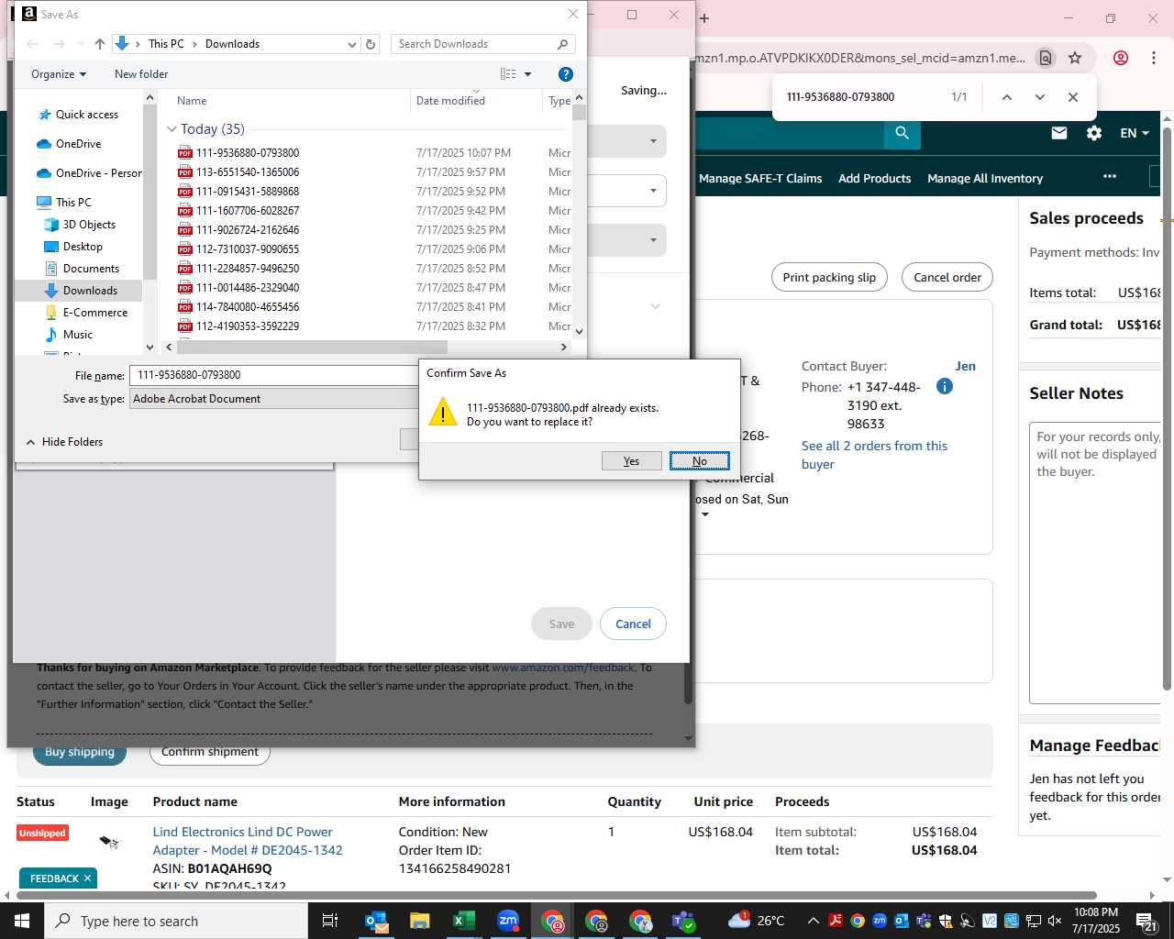This screenshot has height=939, width=1174.
Task: Click buyer name link Jen
Action: click(965, 366)
